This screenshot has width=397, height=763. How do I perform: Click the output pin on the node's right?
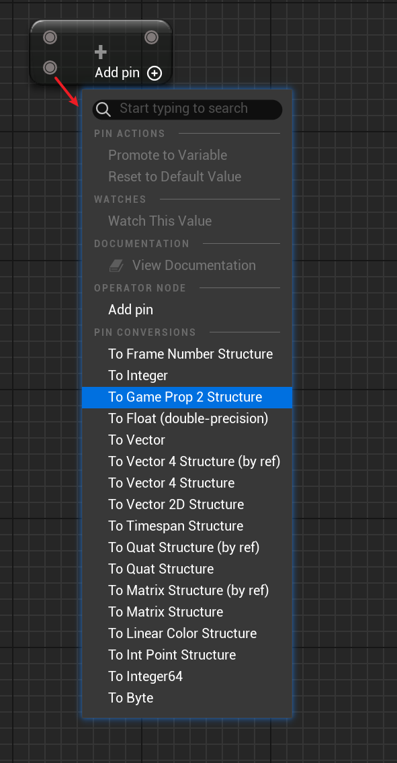tap(151, 37)
